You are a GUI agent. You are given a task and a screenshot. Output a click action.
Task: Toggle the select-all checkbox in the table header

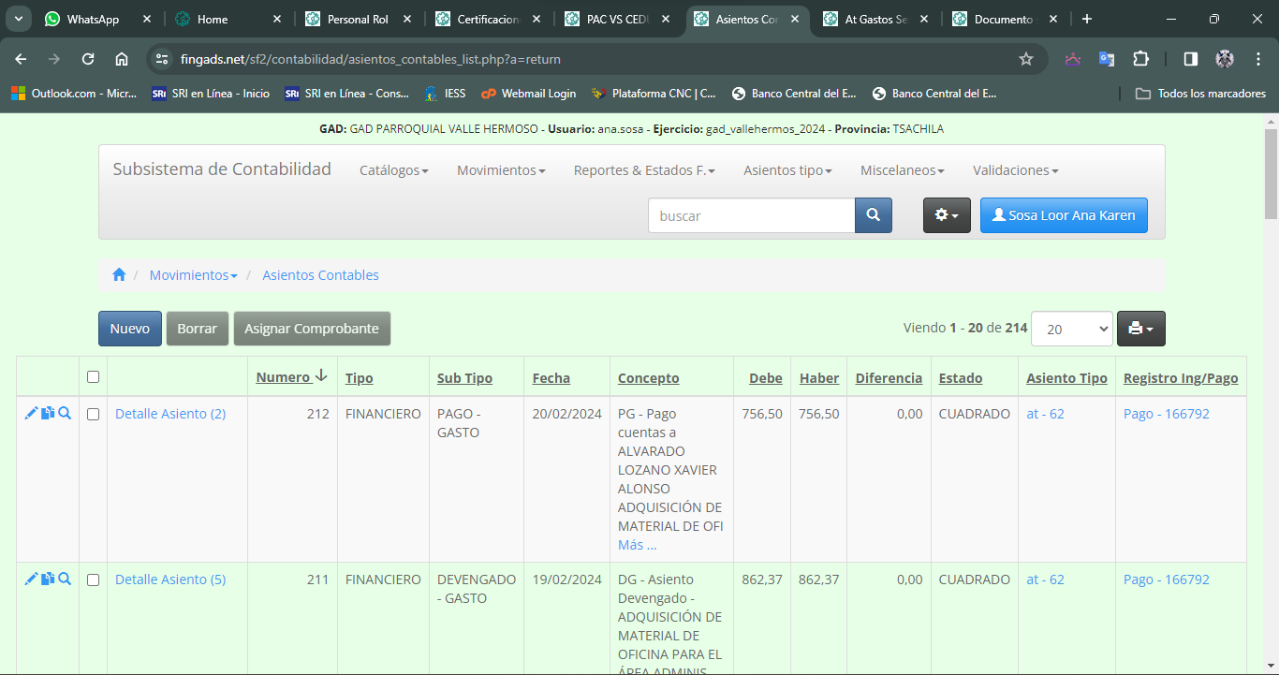pyautogui.click(x=93, y=377)
